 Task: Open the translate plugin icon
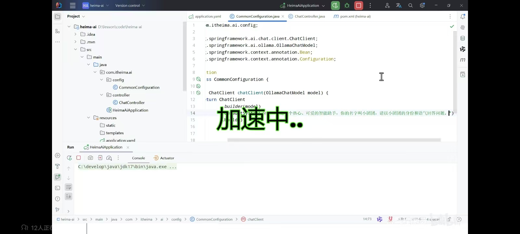click(x=399, y=6)
